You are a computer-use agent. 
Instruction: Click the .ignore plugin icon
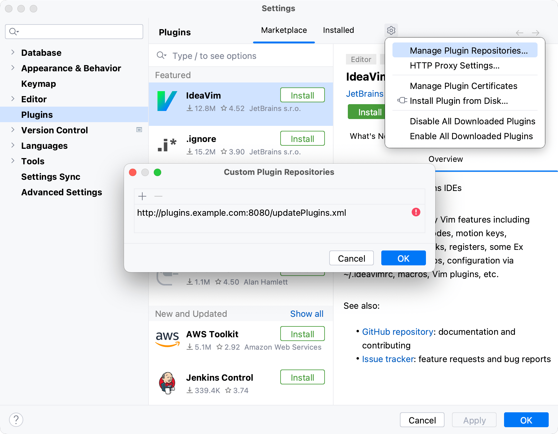(x=167, y=144)
